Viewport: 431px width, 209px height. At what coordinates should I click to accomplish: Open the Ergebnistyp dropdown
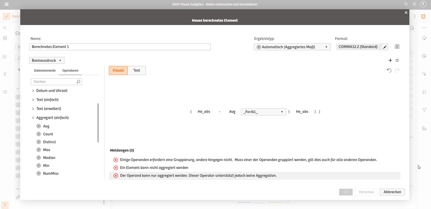[x=292, y=47]
